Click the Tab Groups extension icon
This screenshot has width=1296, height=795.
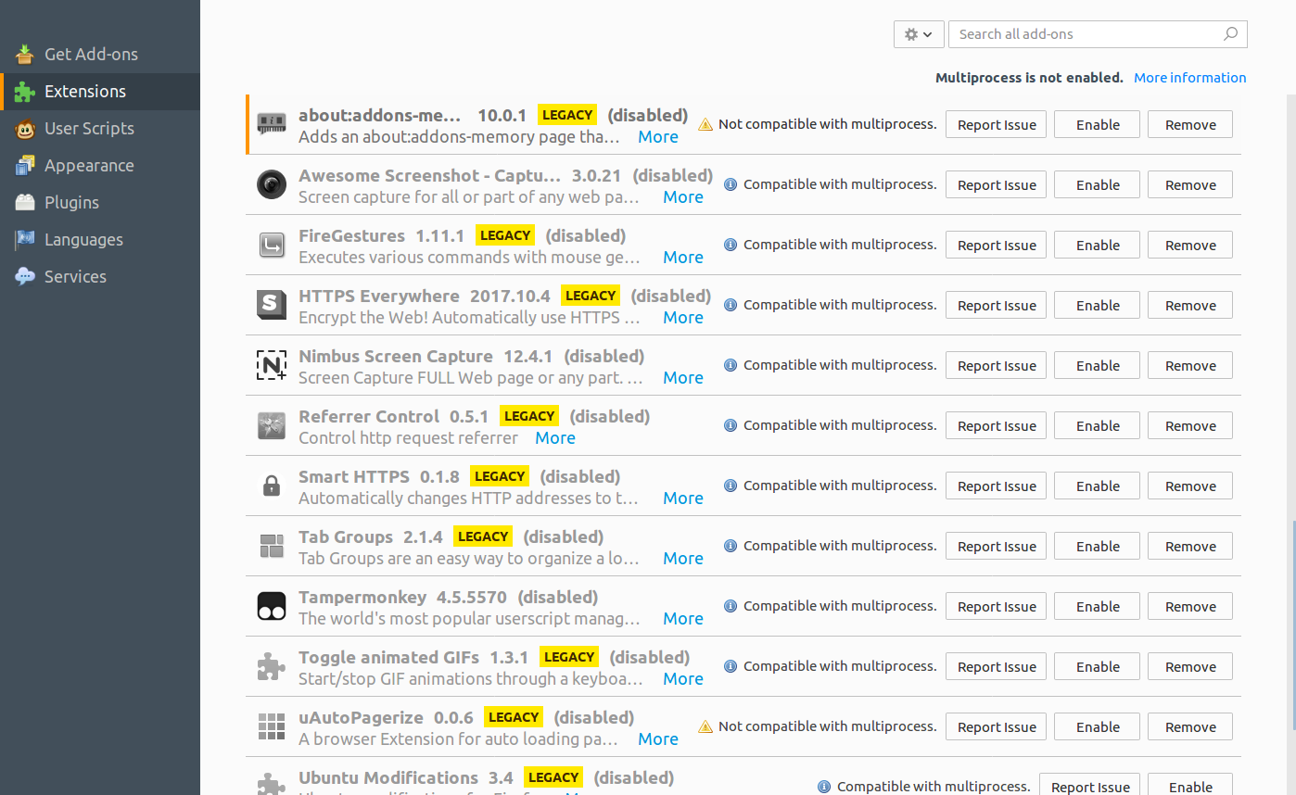[272, 546]
